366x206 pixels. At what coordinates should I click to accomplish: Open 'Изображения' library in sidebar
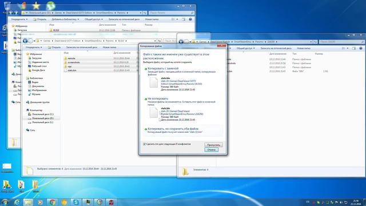click(x=39, y=90)
